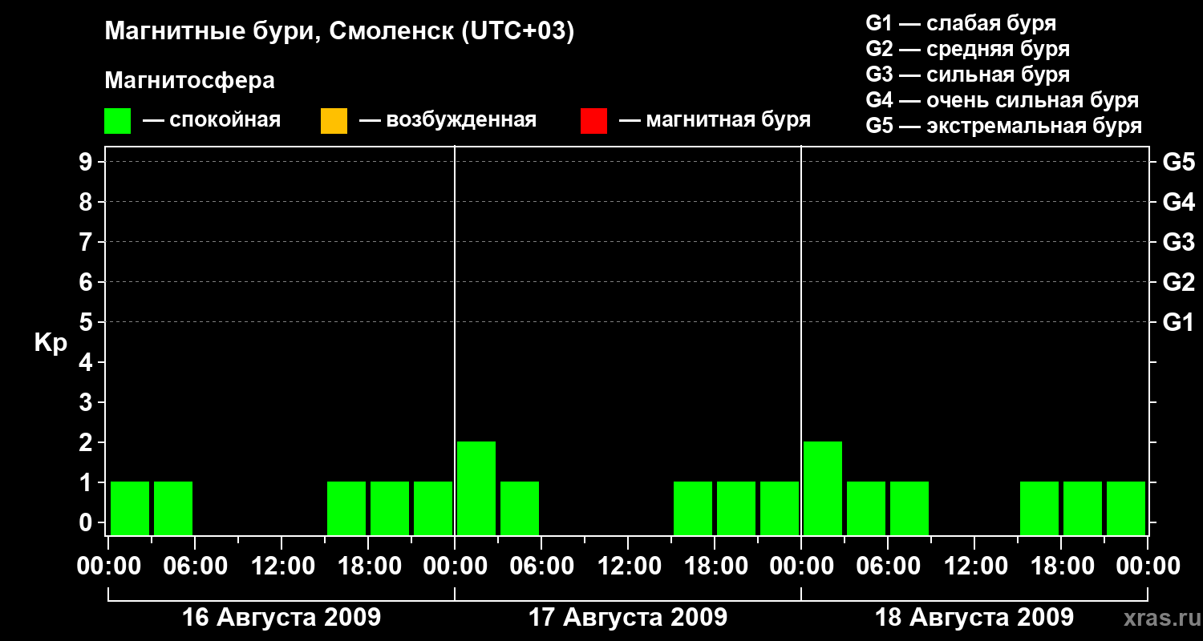This screenshot has height=641, width=1203.
Task: Click the red 'магнитная буря' legend swatch
Action: (593, 121)
